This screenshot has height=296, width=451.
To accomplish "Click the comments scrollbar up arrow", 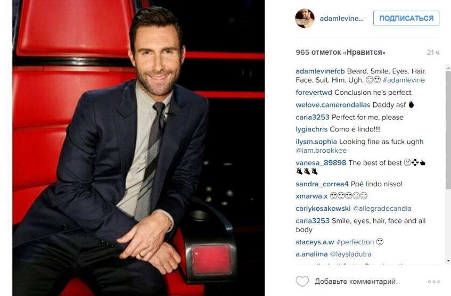I will coord(448,68).
